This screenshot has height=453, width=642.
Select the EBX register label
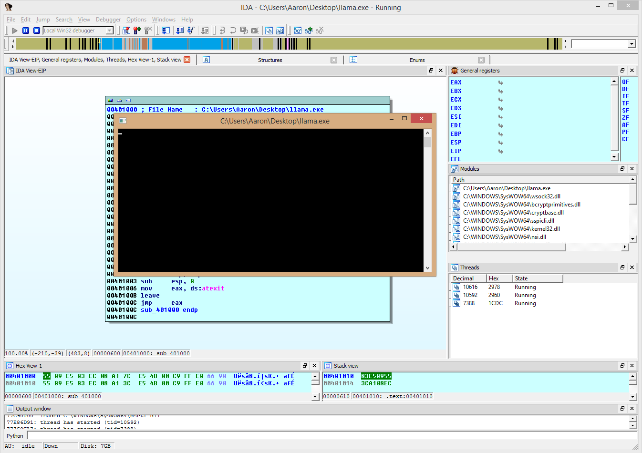pyautogui.click(x=456, y=91)
